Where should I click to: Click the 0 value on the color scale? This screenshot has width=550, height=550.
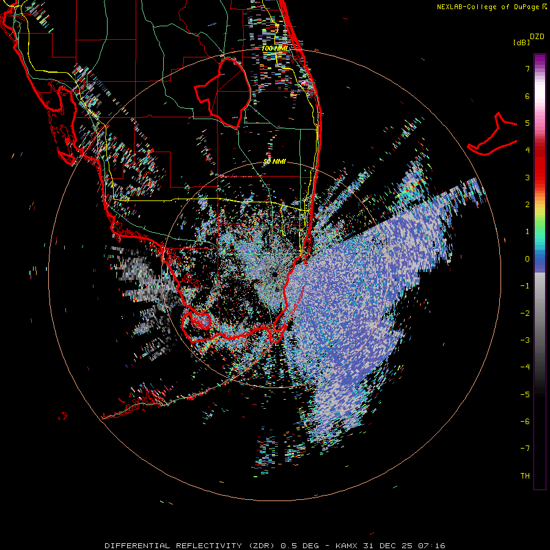[527, 259]
